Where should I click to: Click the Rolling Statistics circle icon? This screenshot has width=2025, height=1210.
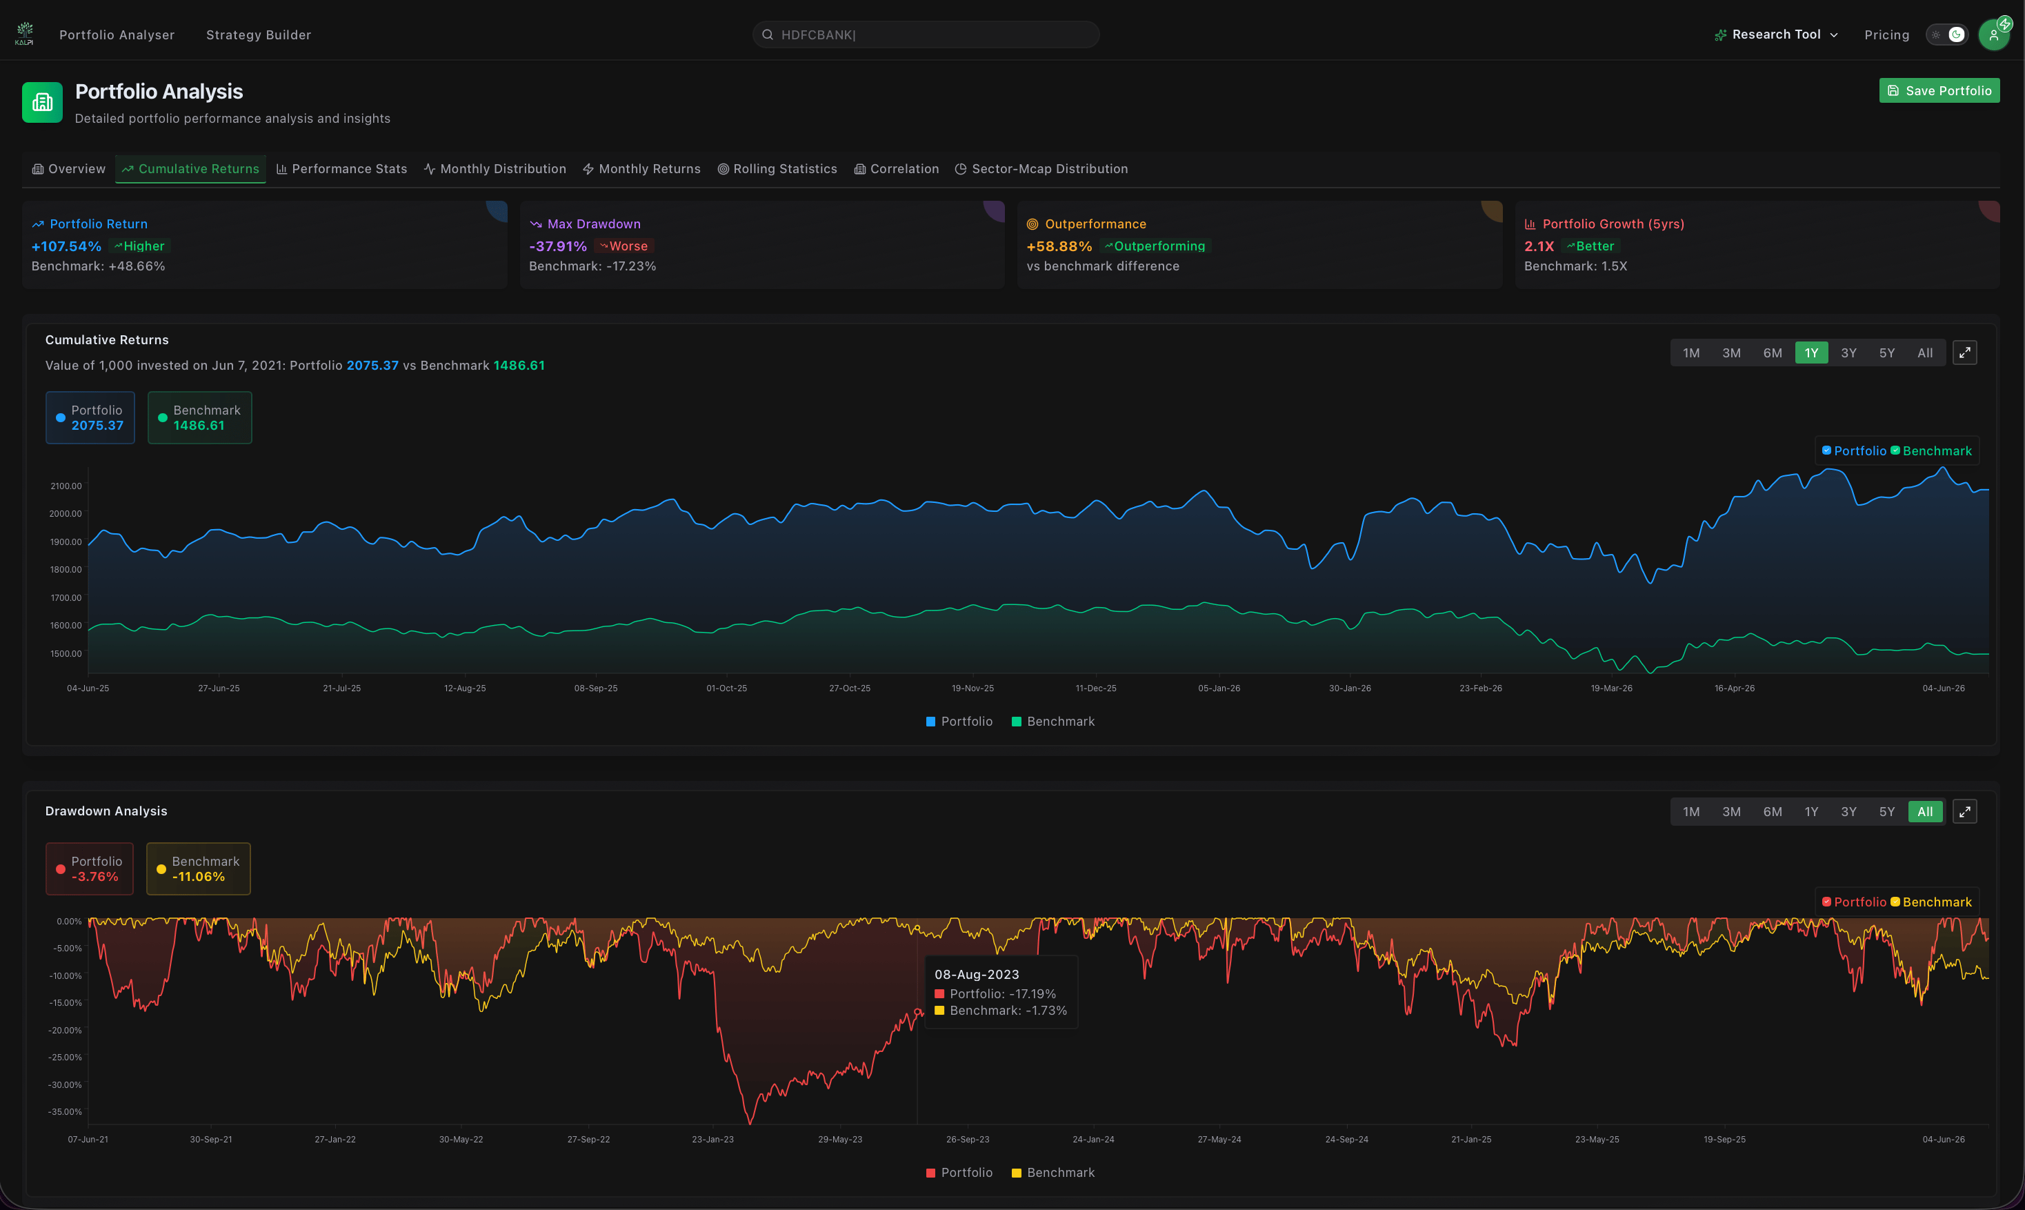[723, 169]
